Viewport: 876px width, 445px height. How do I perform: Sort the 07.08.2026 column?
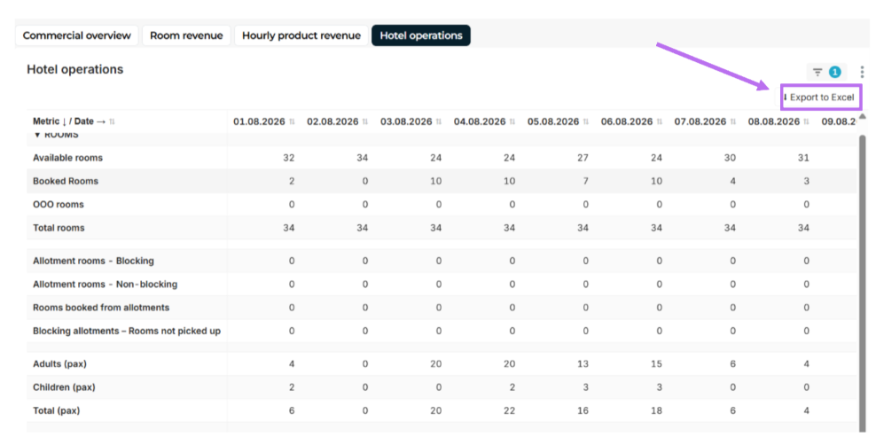[x=732, y=121]
